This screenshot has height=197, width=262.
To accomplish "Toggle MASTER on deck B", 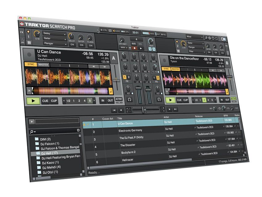I will tap(175, 69).
